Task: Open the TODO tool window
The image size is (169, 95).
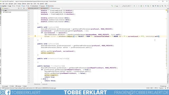Action: click(x=12, y=86)
